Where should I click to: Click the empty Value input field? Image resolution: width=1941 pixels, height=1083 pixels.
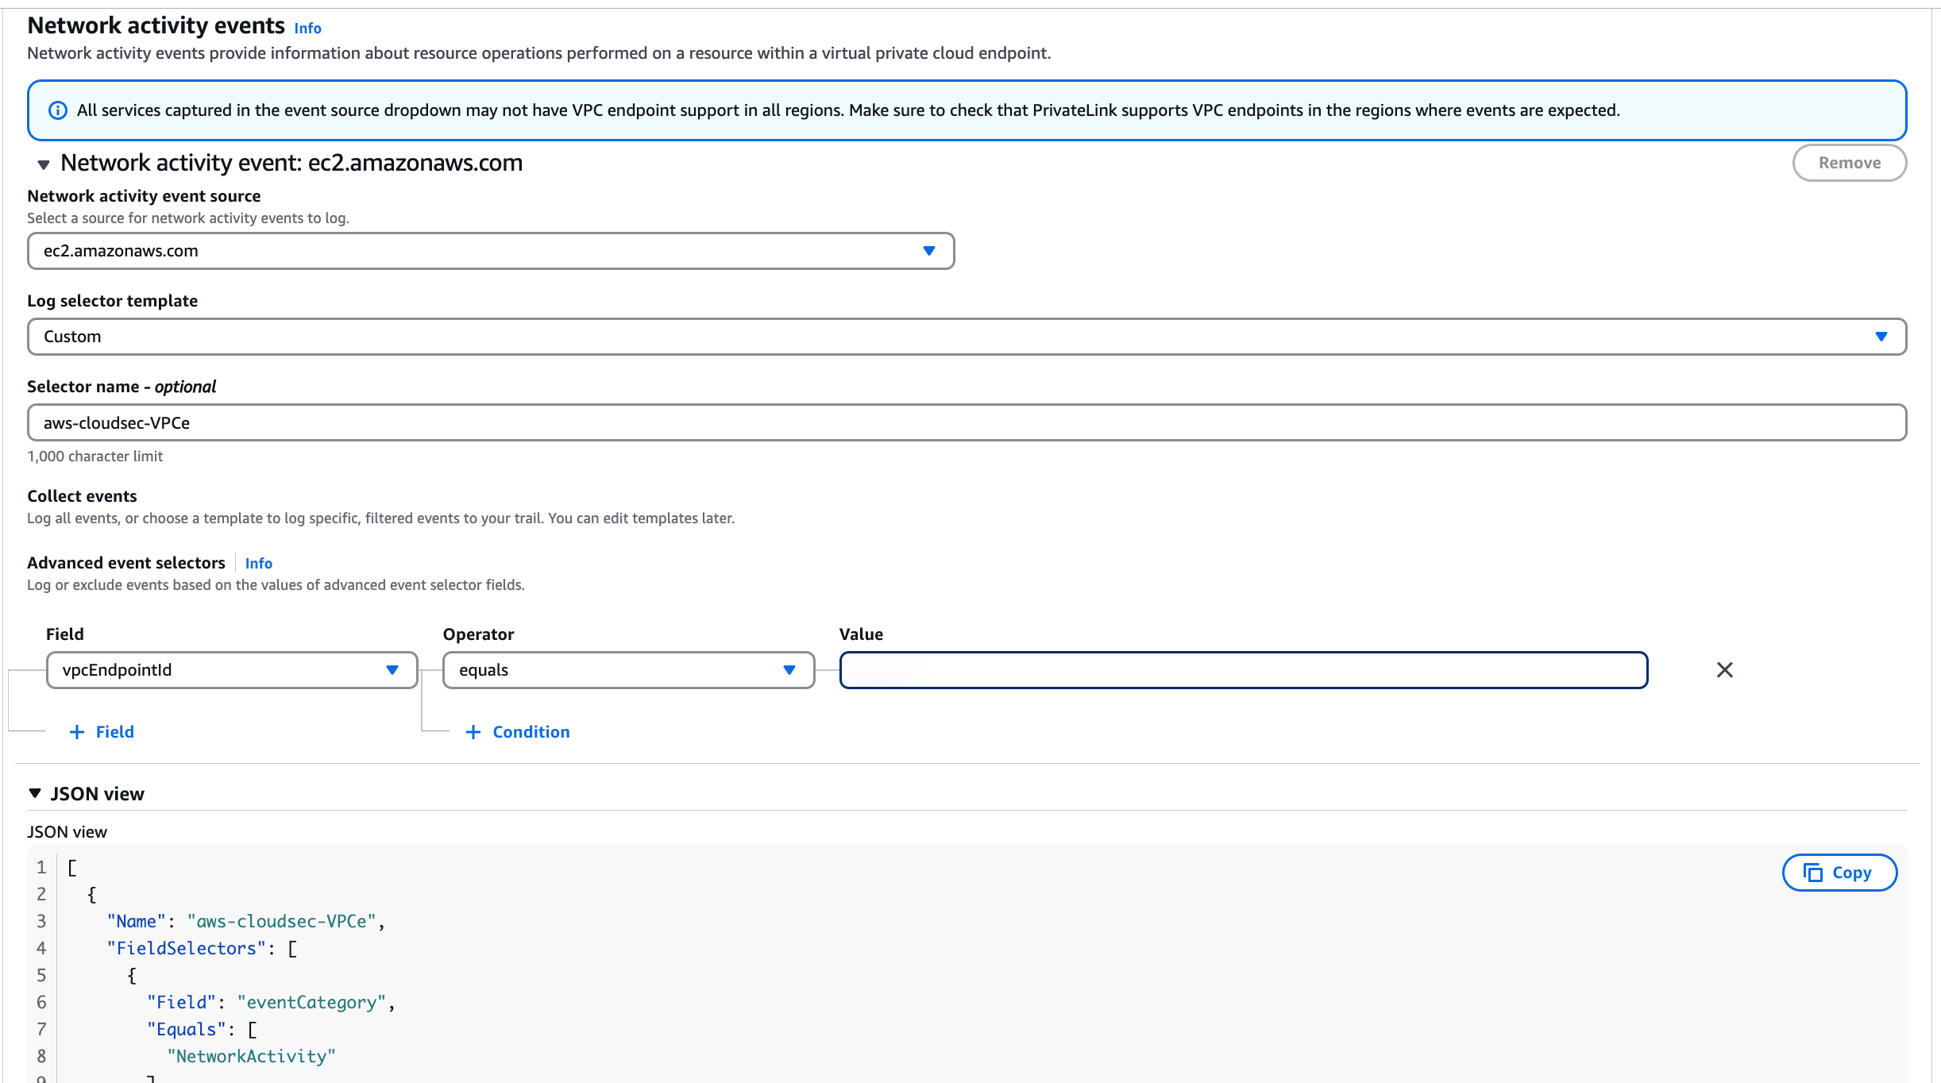click(1243, 670)
